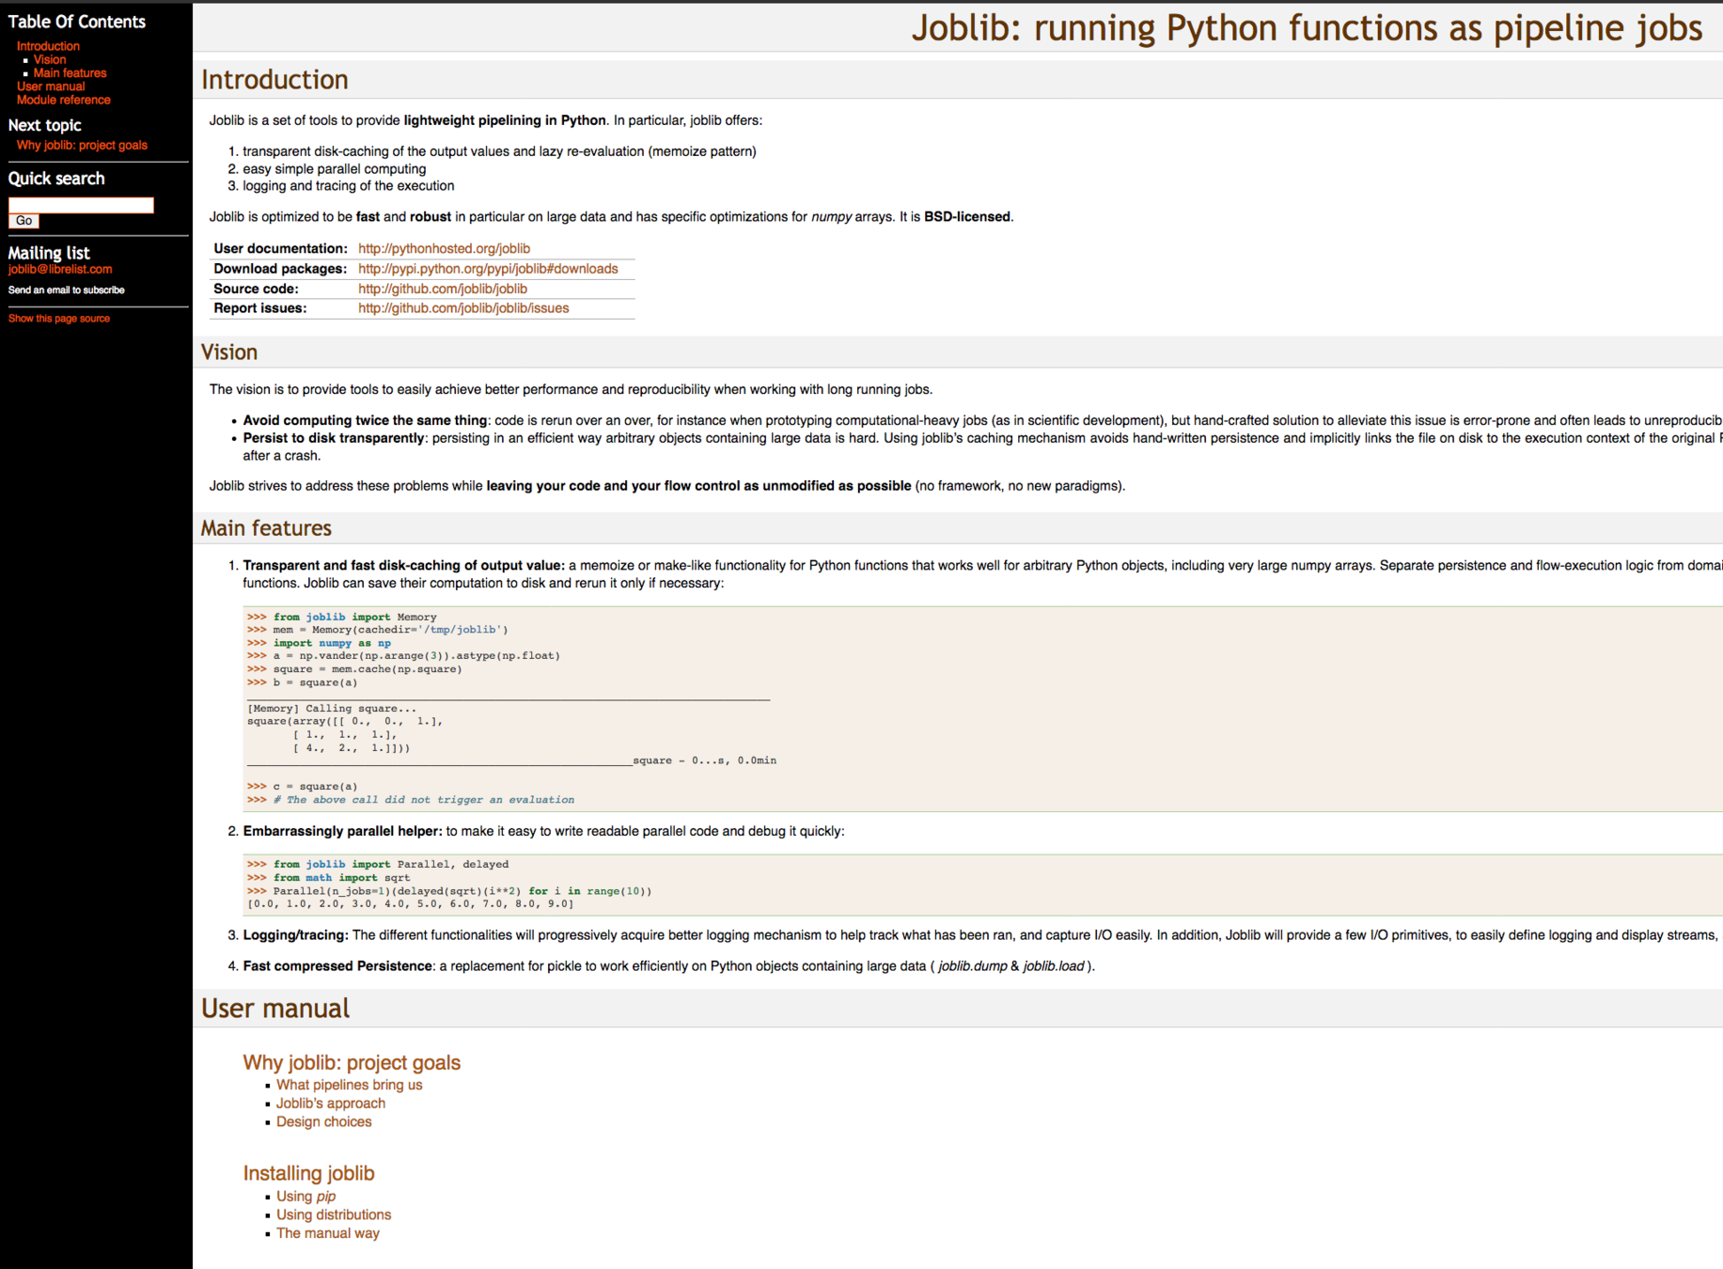Click the 'square = mem.cache(np.square)' code line

point(354,669)
